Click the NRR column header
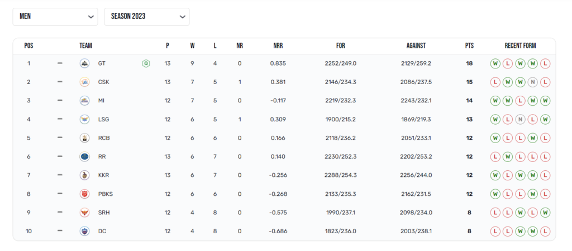This screenshot has width=572, height=251. (278, 46)
